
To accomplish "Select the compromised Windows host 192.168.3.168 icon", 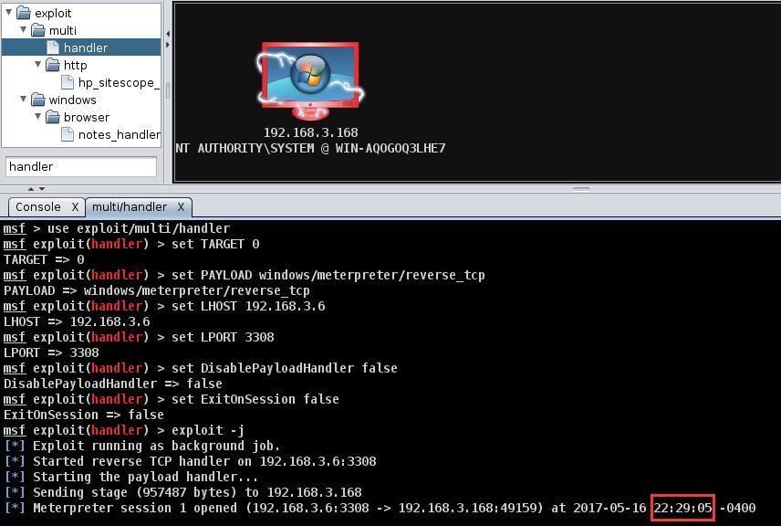I will [310, 80].
